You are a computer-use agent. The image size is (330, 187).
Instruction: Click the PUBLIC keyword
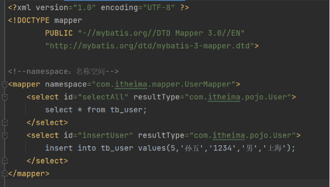point(59,33)
